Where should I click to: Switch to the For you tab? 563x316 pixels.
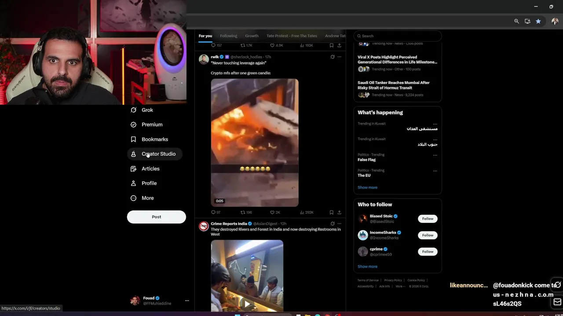point(205,36)
